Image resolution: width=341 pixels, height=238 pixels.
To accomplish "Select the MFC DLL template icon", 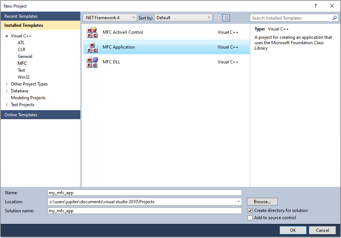I will pyautogui.click(x=92, y=62).
